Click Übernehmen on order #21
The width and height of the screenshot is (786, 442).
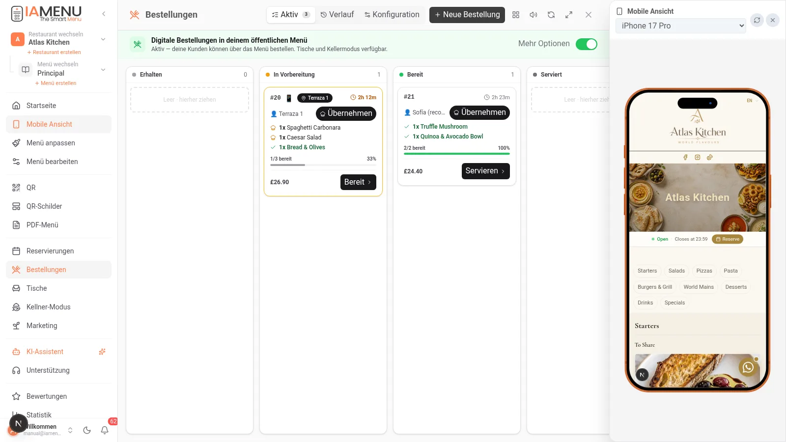tap(479, 112)
